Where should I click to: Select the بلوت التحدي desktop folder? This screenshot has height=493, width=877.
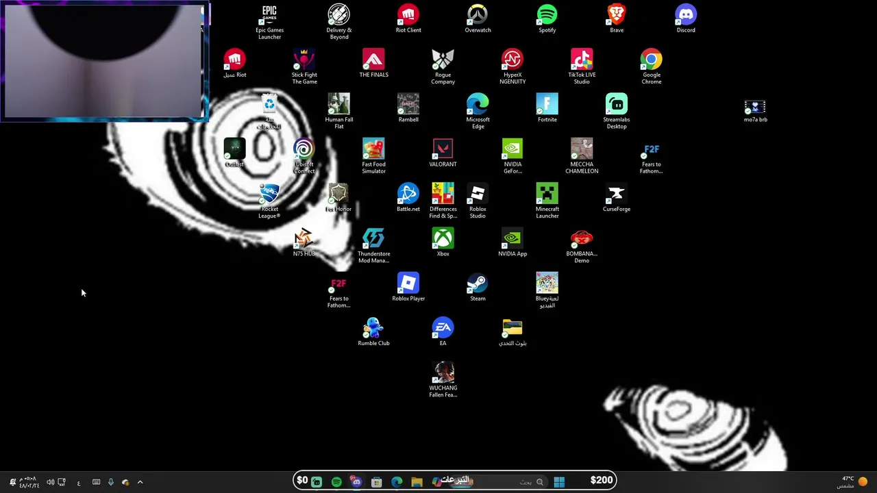512,332
